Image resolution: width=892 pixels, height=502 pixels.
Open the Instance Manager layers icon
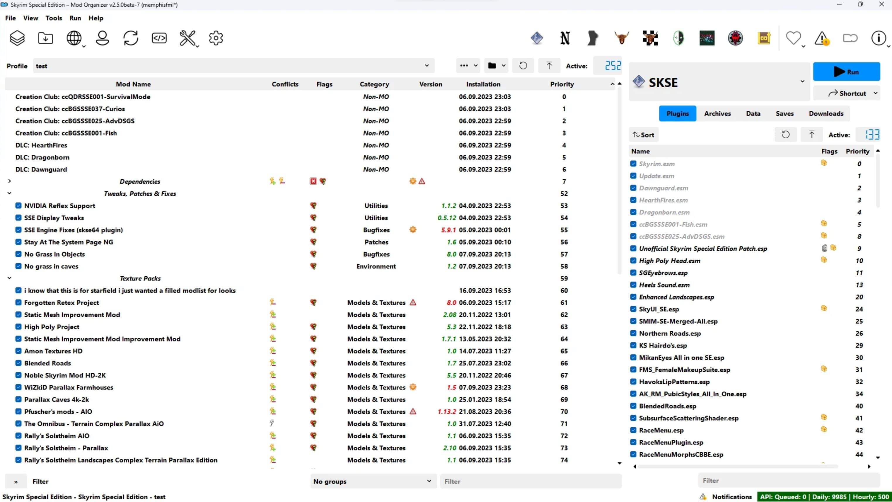click(x=17, y=38)
